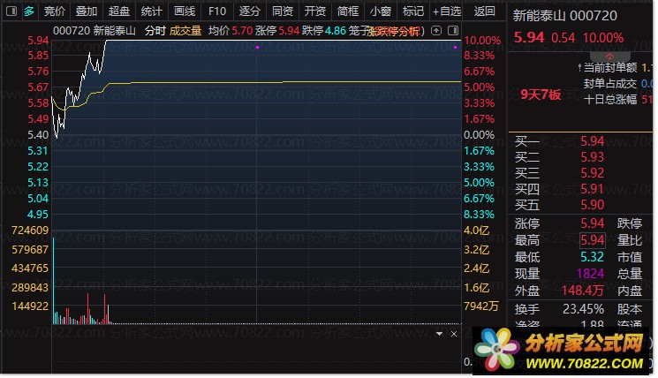Toggle the chart panel layout icon
Screen dimensions: 658x378
[x=453, y=31]
